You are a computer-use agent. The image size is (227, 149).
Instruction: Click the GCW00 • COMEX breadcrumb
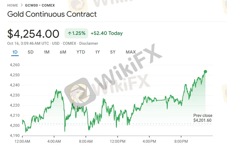(40, 5)
